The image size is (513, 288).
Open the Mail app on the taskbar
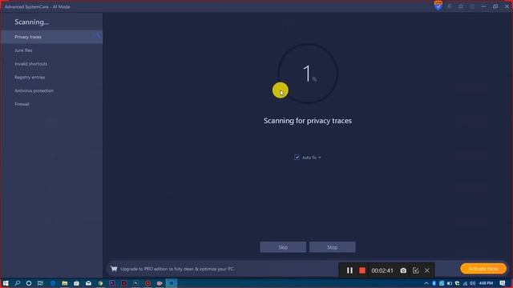pyautogui.click(x=88, y=283)
